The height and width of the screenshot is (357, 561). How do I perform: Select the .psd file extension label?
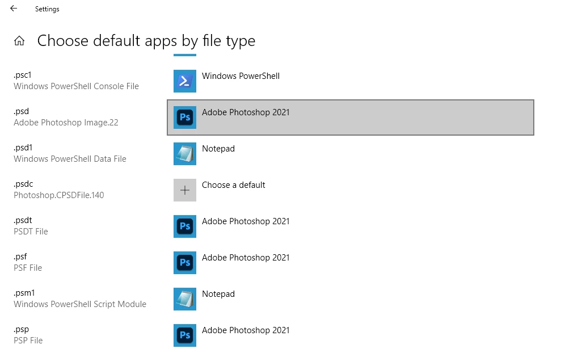coord(21,111)
